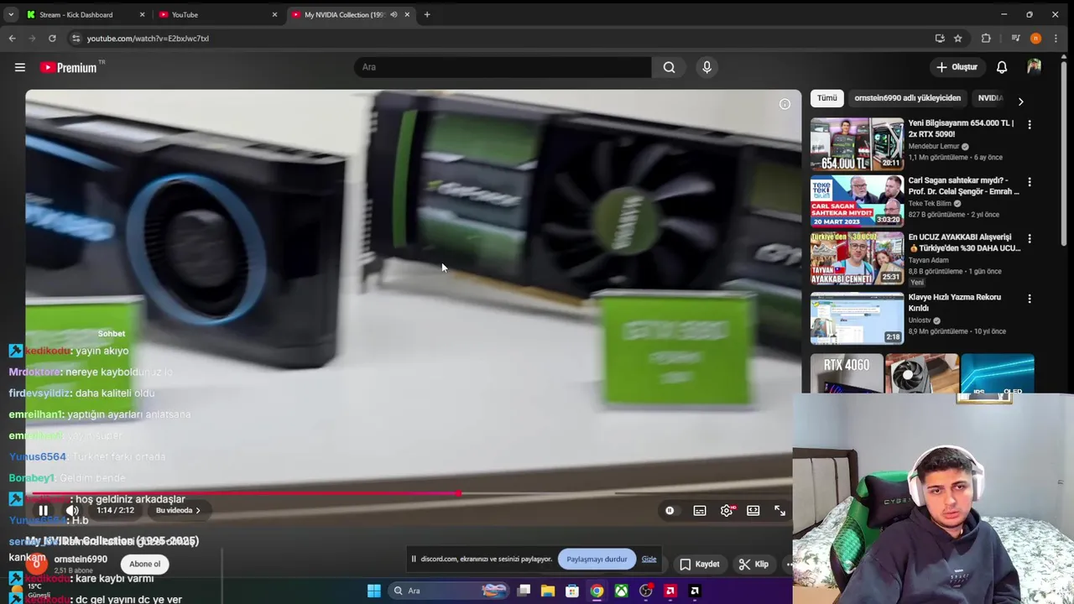This screenshot has height=604, width=1074.
Task: Enter fullscreen mode in the player
Action: (779, 510)
